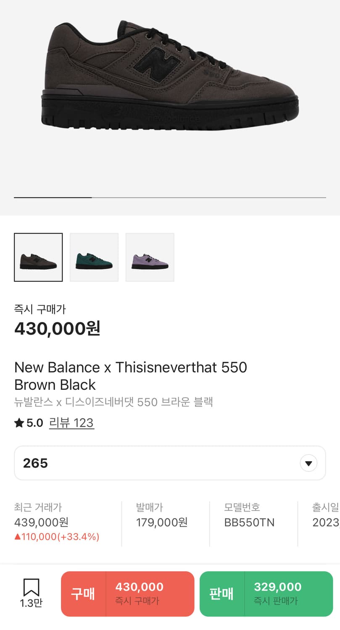Viewport: 340px width, 630px height.
Task: Tap the 1.3만 saved count
Action: point(31,603)
